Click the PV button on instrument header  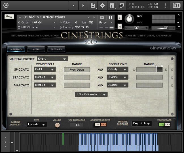pos(179,27)
